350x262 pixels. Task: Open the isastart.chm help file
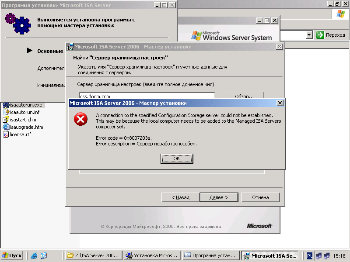click(20, 120)
